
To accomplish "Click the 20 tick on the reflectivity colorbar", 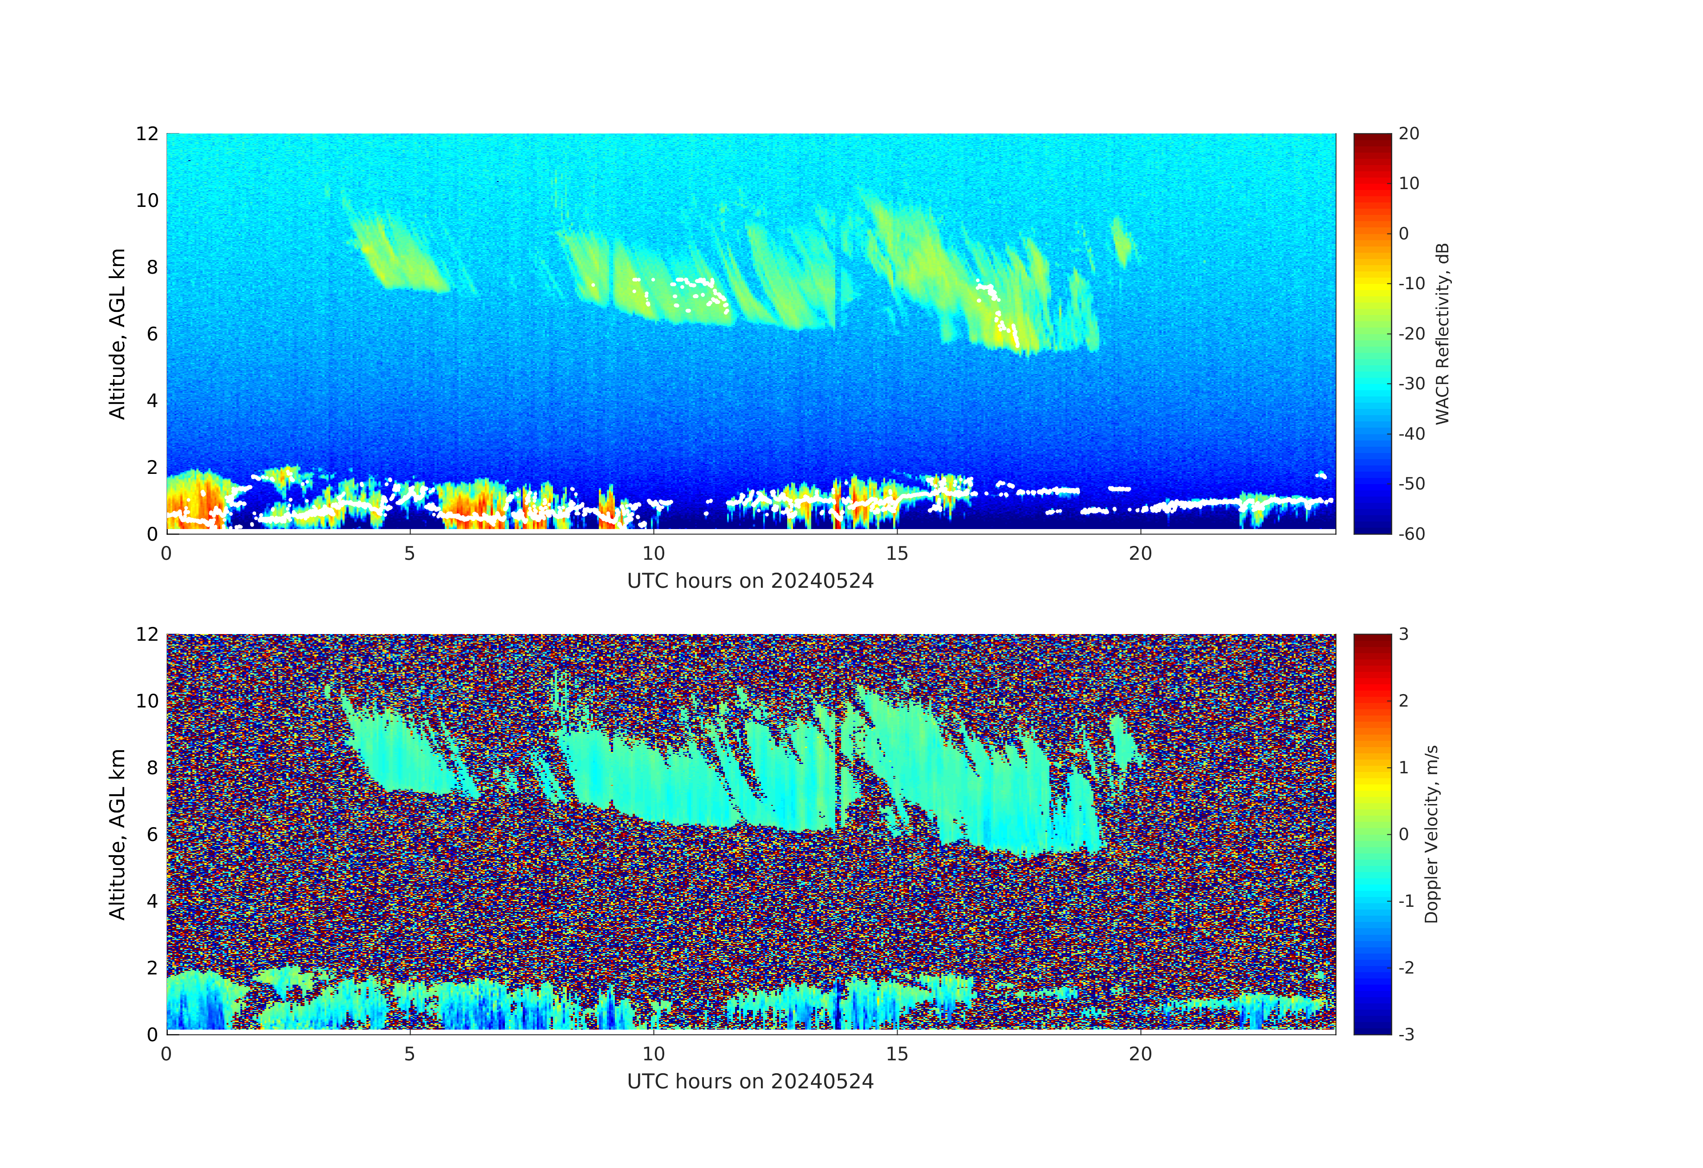I will pyautogui.click(x=1408, y=134).
